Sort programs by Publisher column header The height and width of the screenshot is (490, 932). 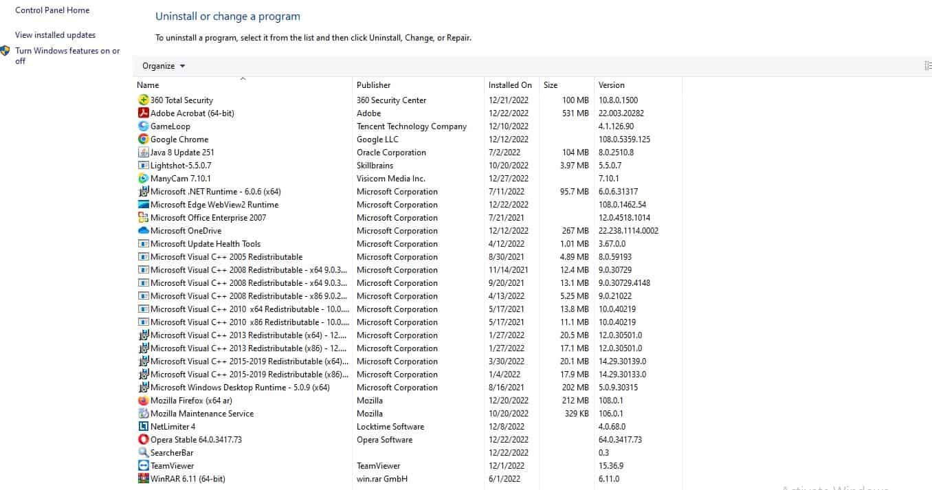(x=373, y=85)
